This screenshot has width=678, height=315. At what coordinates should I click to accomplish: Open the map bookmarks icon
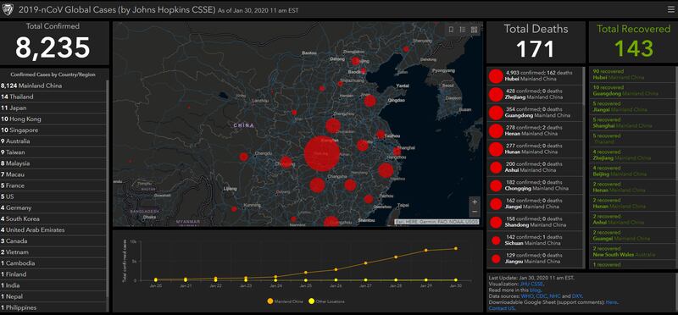tap(451, 30)
